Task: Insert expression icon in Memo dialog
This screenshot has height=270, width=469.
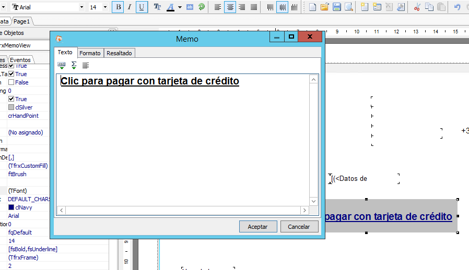Action: point(61,65)
